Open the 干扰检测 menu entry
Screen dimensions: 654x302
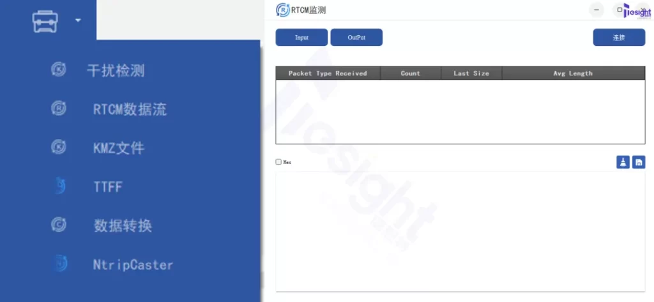(116, 70)
